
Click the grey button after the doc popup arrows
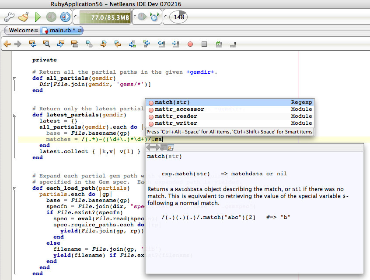163,147
